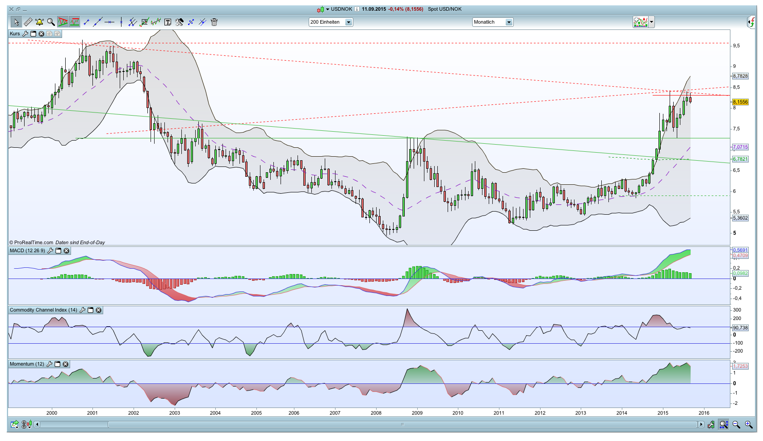763x441 pixels.
Task: Select the text annotation tool
Action: tap(168, 22)
